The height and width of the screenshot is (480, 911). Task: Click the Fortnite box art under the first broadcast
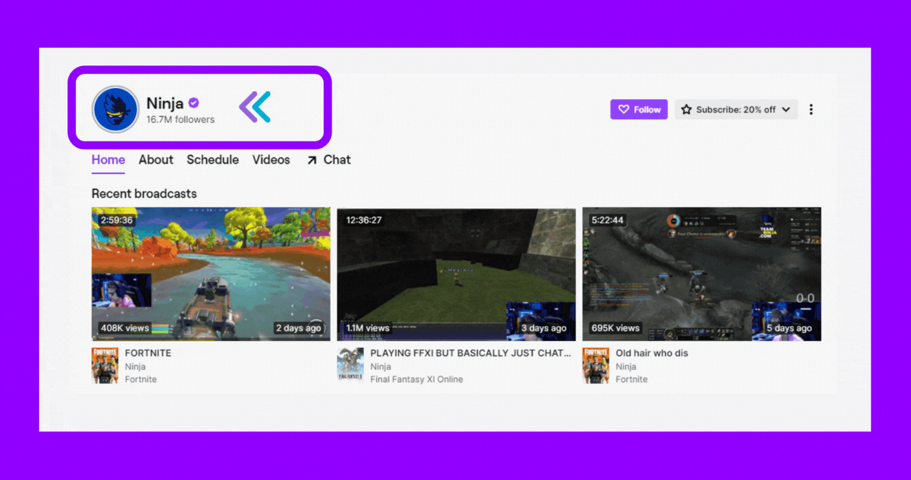pyautogui.click(x=105, y=366)
